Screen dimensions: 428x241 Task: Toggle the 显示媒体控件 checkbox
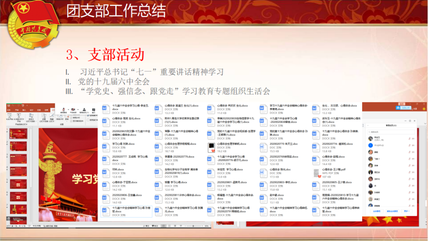click(x=71, y=120)
